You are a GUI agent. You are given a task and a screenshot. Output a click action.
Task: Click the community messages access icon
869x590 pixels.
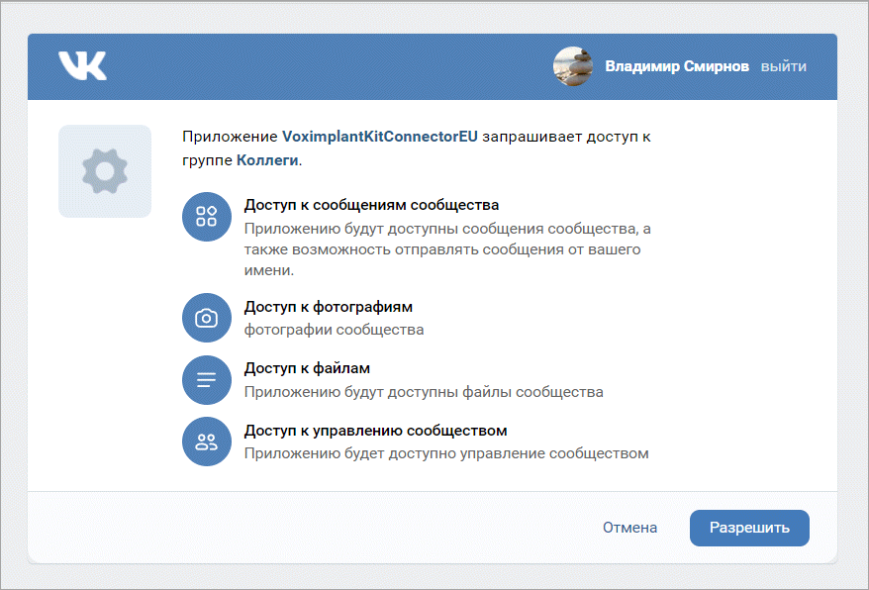tap(207, 217)
